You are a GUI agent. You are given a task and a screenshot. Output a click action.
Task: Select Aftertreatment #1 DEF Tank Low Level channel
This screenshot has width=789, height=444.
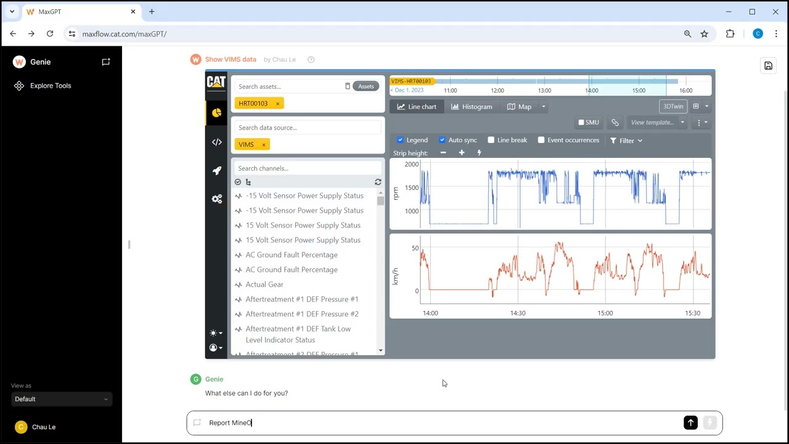click(298, 334)
